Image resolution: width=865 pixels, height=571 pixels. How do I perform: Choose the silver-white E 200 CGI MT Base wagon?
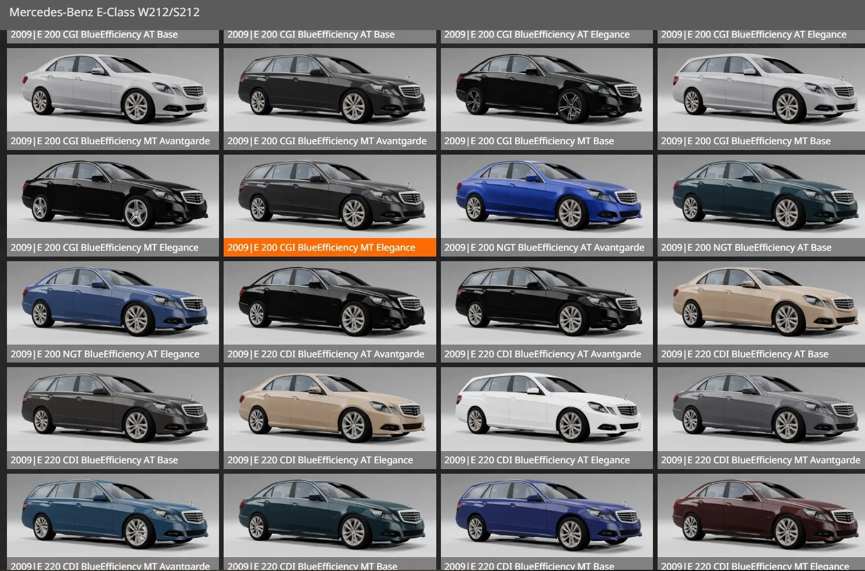(761, 99)
